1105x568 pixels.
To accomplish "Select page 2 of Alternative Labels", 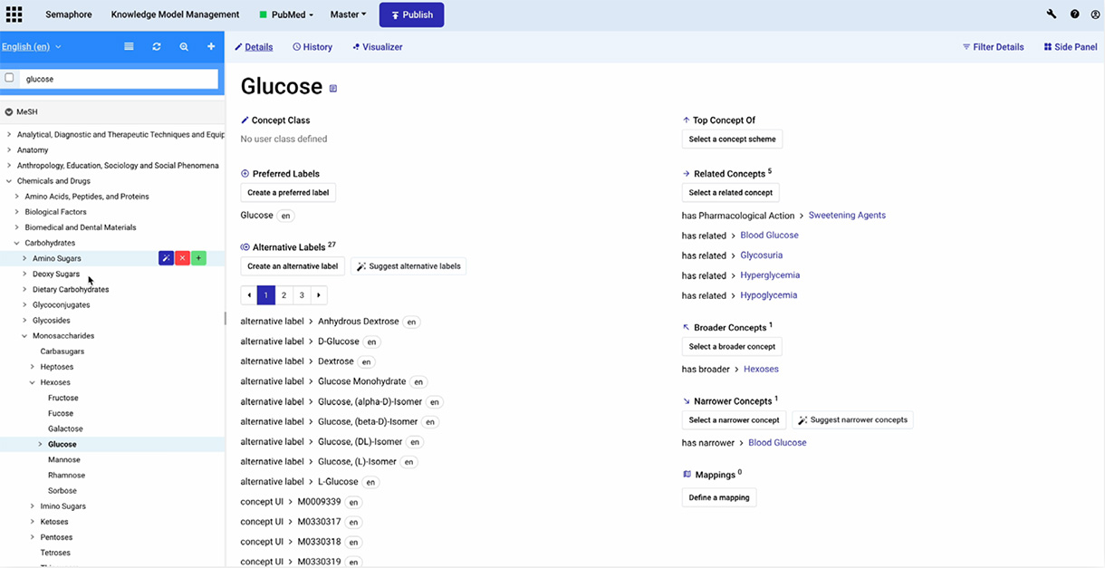I will point(283,294).
